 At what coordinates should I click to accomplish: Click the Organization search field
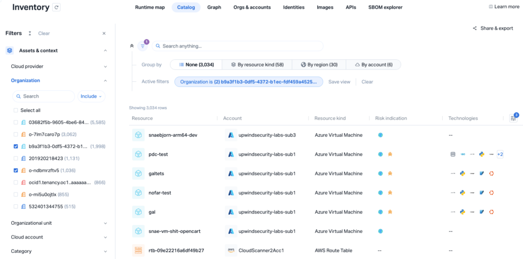click(x=44, y=96)
